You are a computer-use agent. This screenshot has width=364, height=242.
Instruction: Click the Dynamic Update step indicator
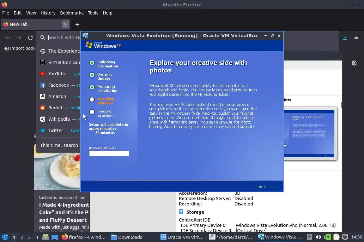pos(92,75)
